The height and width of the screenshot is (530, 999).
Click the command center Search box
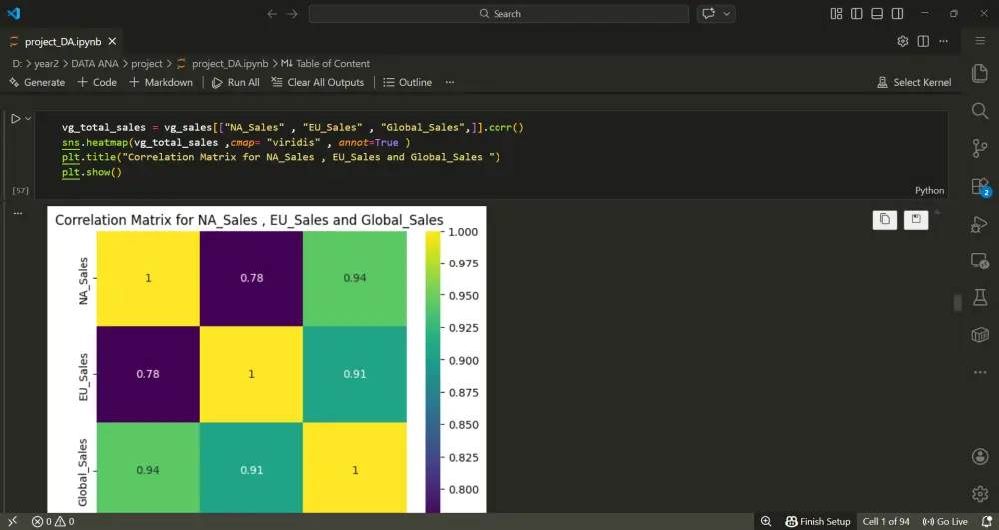point(499,14)
